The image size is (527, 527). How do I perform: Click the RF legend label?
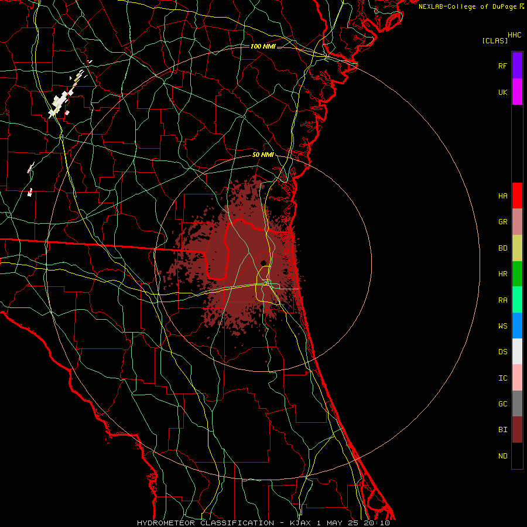[502, 66]
